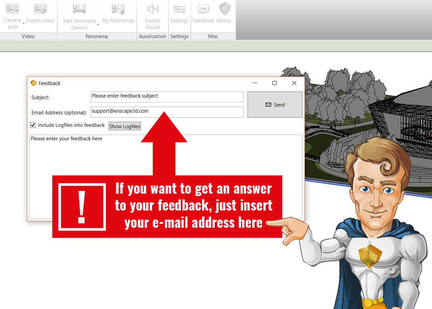Click the Export video icon
The width and height of the screenshot is (432, 309).
[40, 9]
